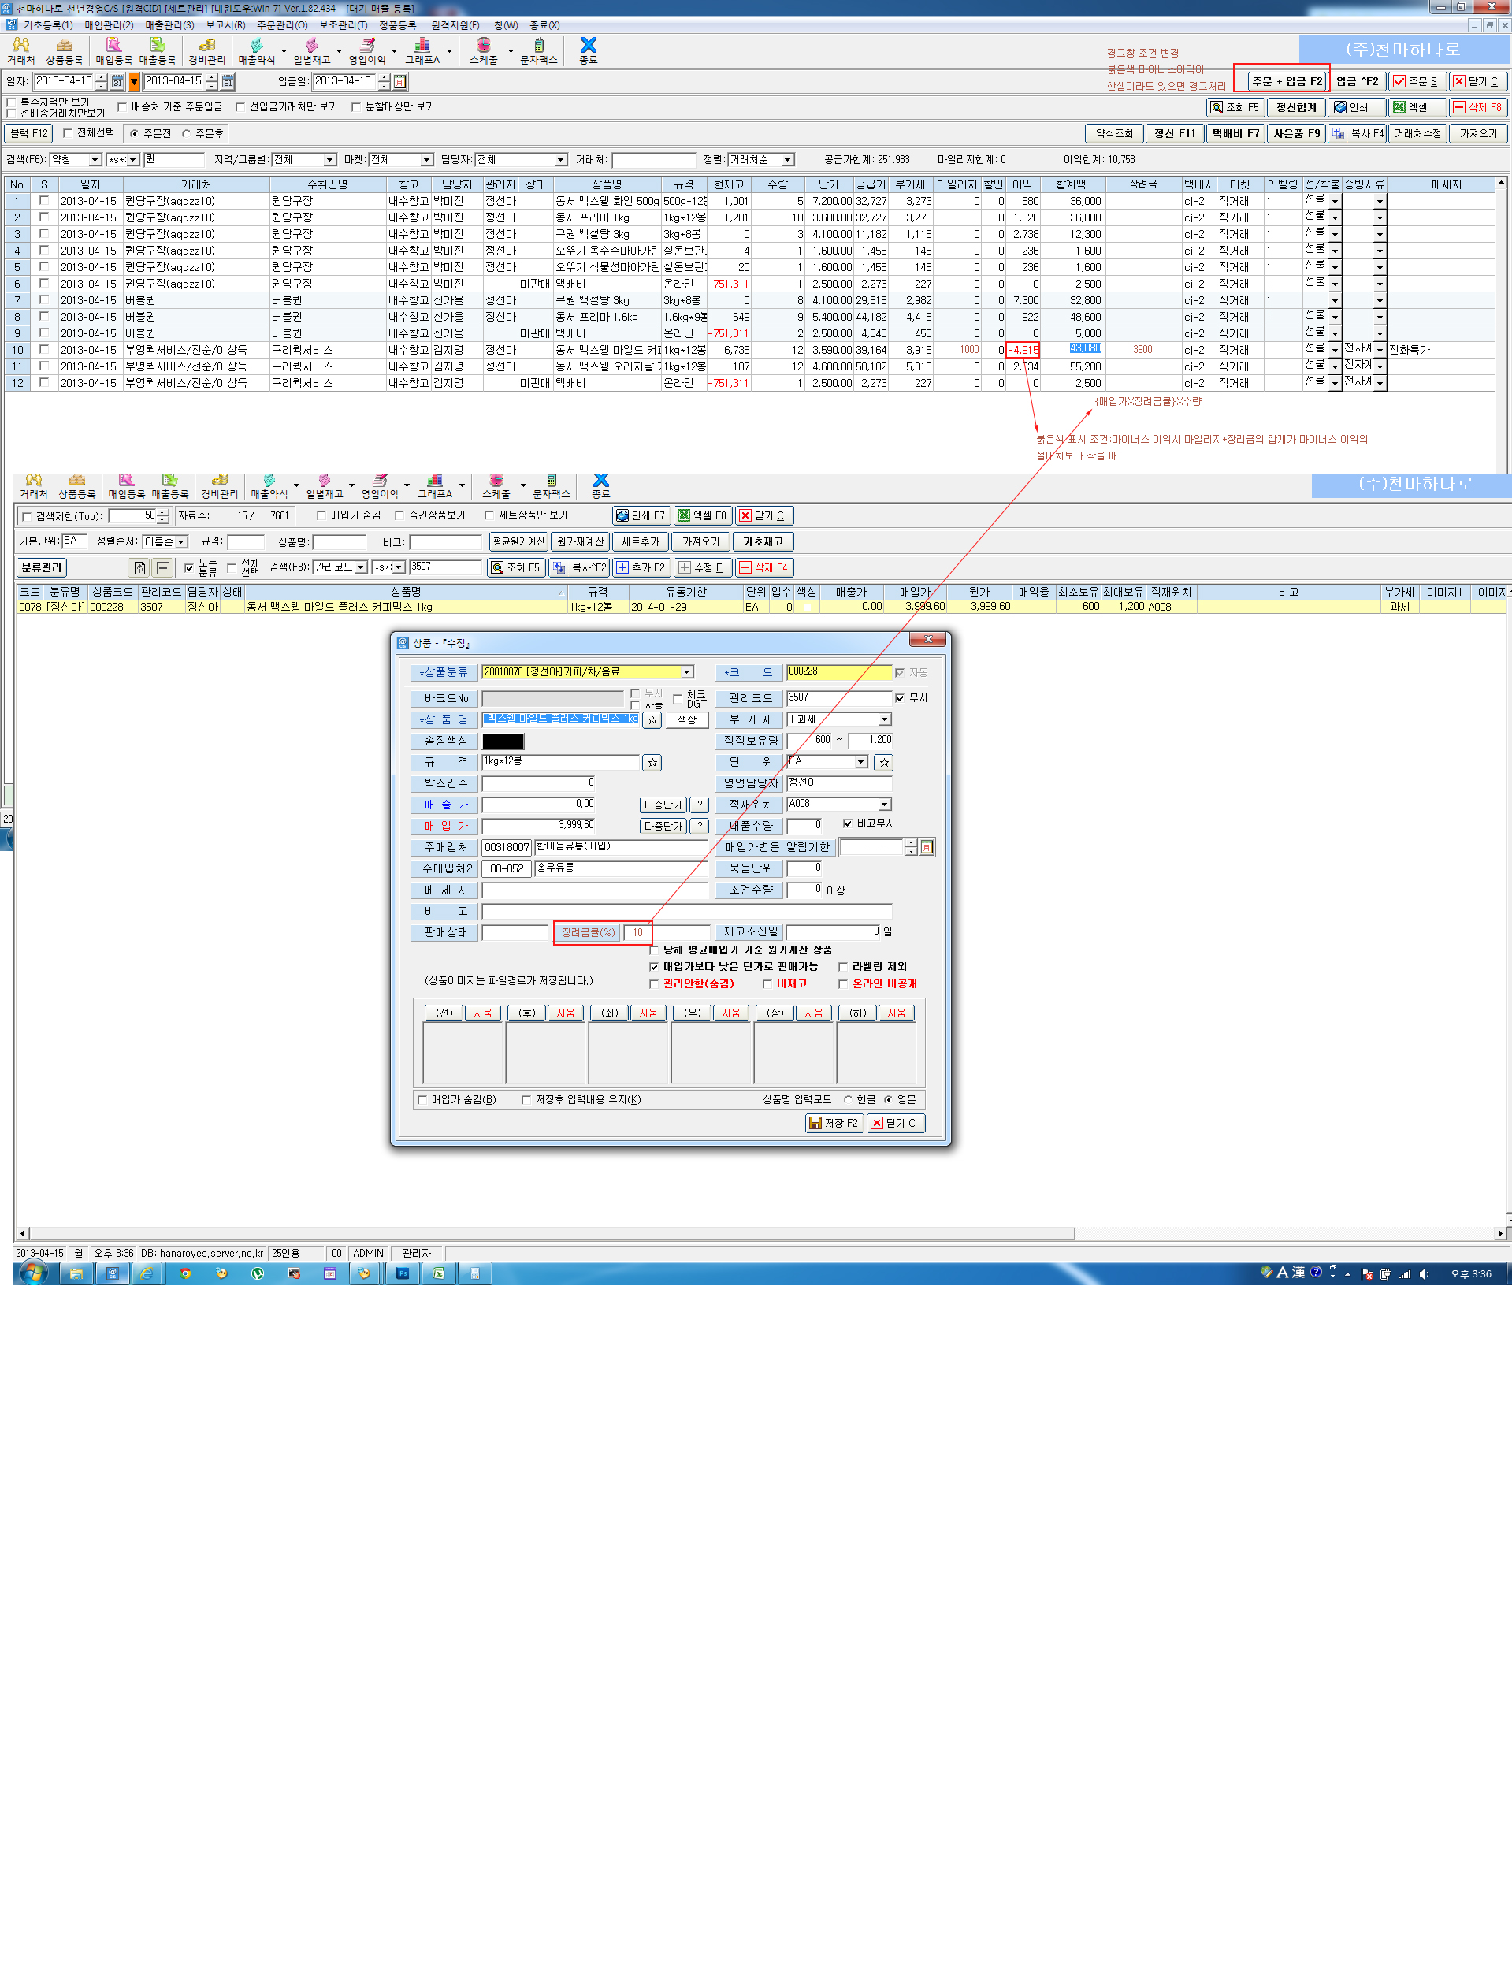Open calendar icon for 매입가변동 알림기한
This screenshot has width=1512, height=1970.
[x=927, y=847]
